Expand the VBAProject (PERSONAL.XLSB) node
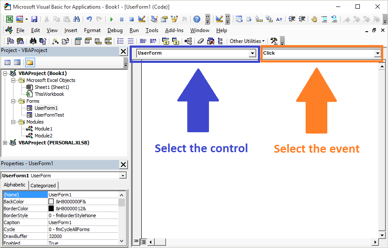 5,143
